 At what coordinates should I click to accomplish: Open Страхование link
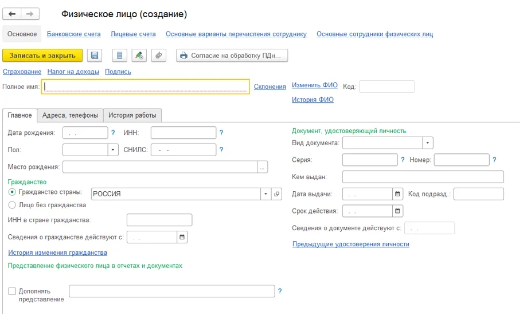22,72
